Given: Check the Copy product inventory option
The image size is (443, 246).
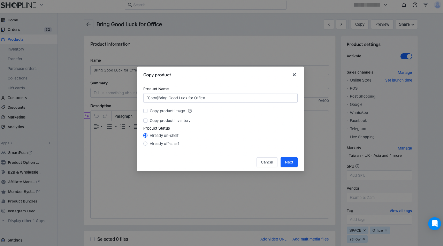Looking at the screenshot, I should coord(145,120).
